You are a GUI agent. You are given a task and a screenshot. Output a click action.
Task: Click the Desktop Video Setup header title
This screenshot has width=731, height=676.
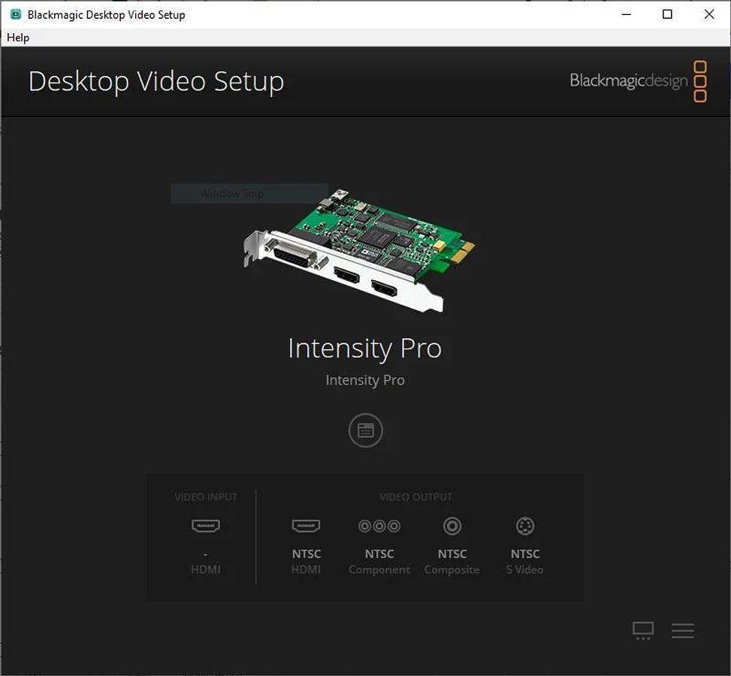156,81
